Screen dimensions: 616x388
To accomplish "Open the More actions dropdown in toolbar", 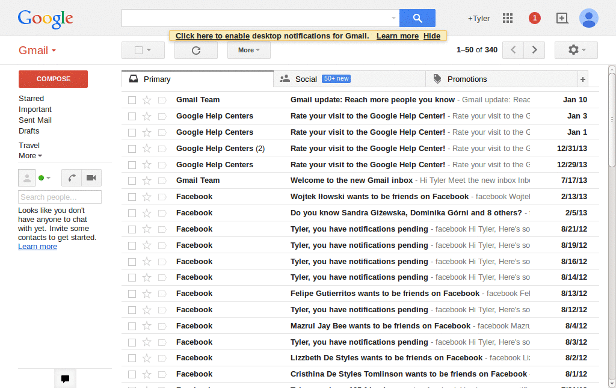I will [x=248, y=51].
